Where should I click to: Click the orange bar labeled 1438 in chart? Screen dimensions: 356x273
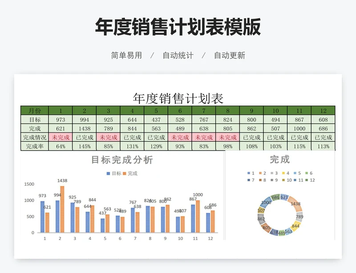(62, 209)
